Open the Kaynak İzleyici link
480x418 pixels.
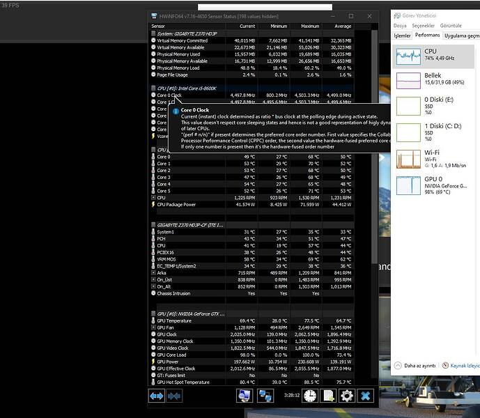[465, 365]
